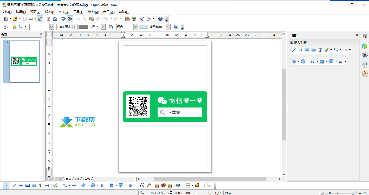Click the Open file folder icon
Viewport: 369px width, 195px height.
pyautogui.click(x=15, y=19)
